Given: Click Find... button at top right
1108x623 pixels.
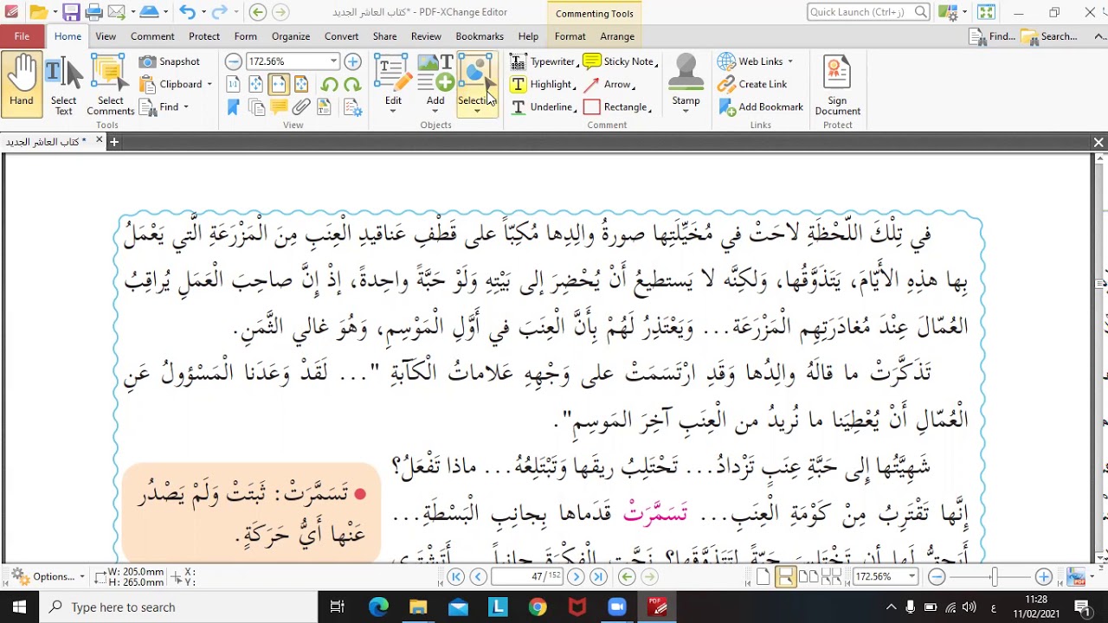Looking at the screenshot, I should [993, 36].
